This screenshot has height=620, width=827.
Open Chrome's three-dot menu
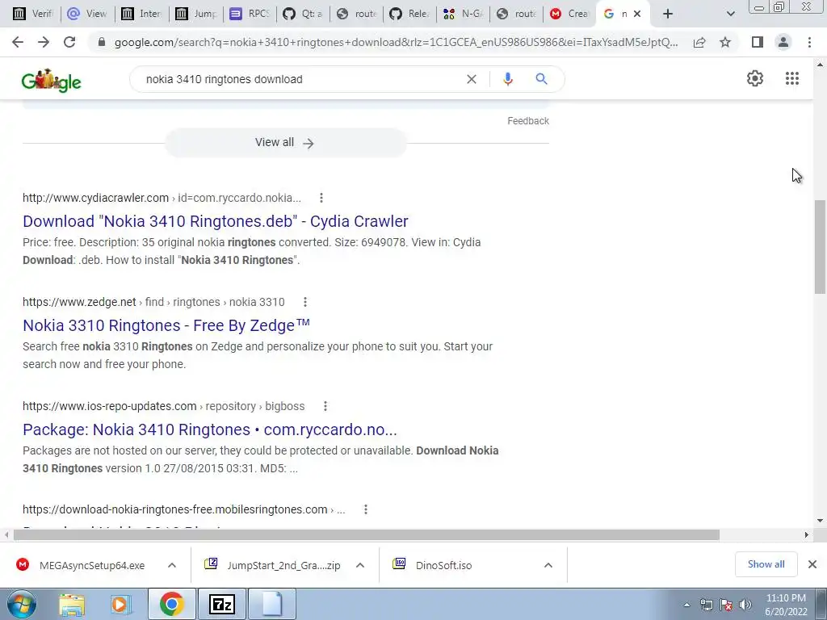click(x=809, y=42)
